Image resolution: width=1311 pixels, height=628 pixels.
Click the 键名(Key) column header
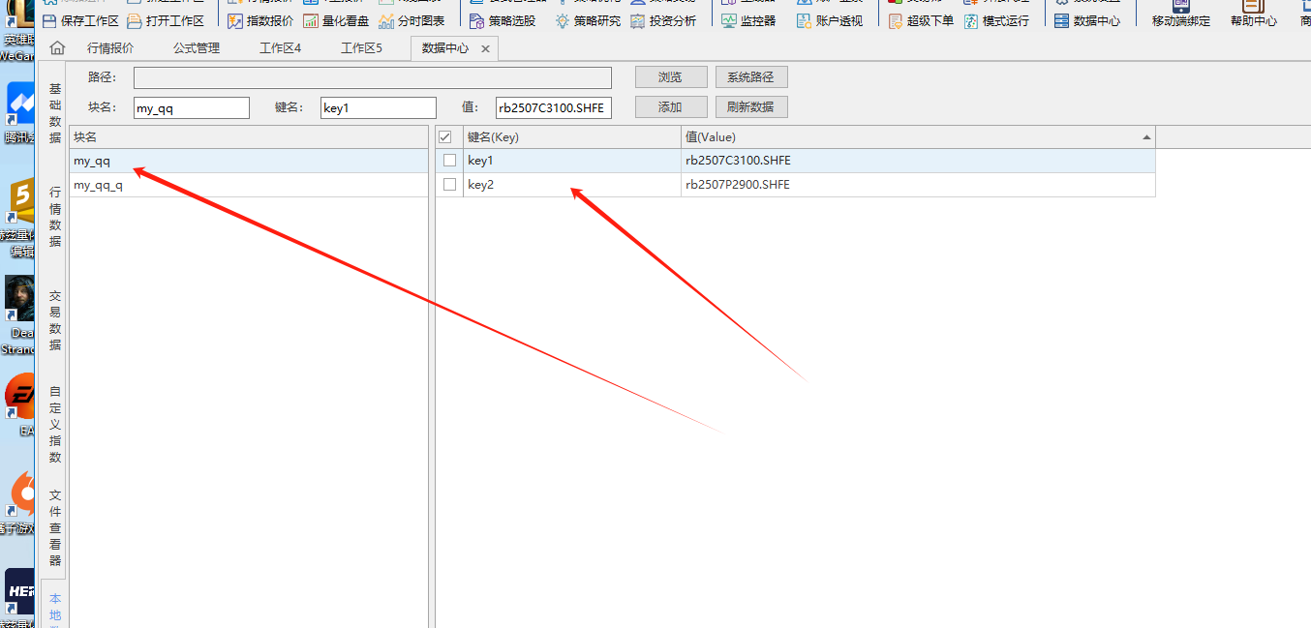[x=572, y=137]
